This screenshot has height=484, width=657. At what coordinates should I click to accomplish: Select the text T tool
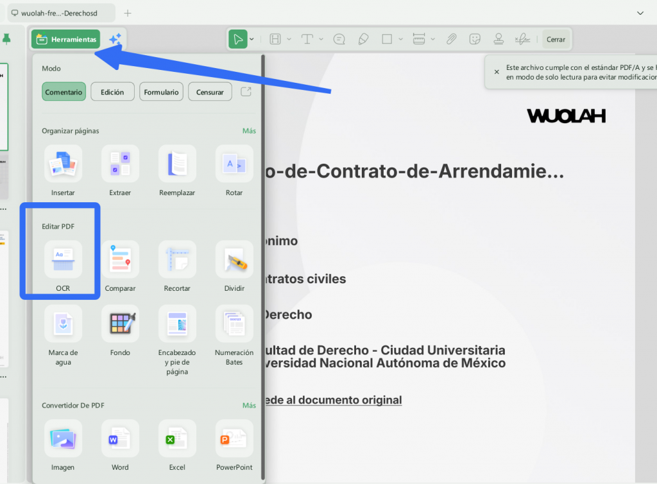tap(307, 39)
